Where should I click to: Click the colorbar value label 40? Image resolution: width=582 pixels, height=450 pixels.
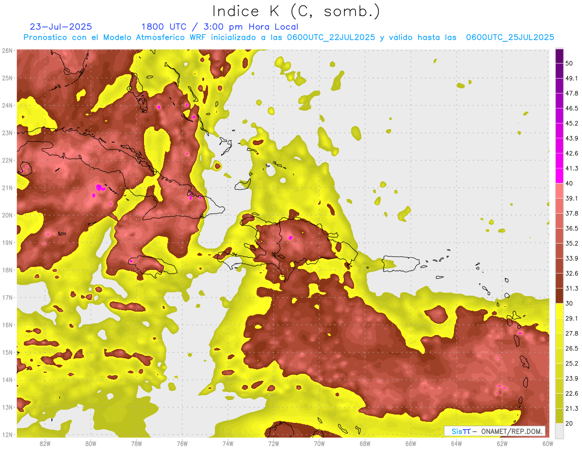[x=569, y=183]
